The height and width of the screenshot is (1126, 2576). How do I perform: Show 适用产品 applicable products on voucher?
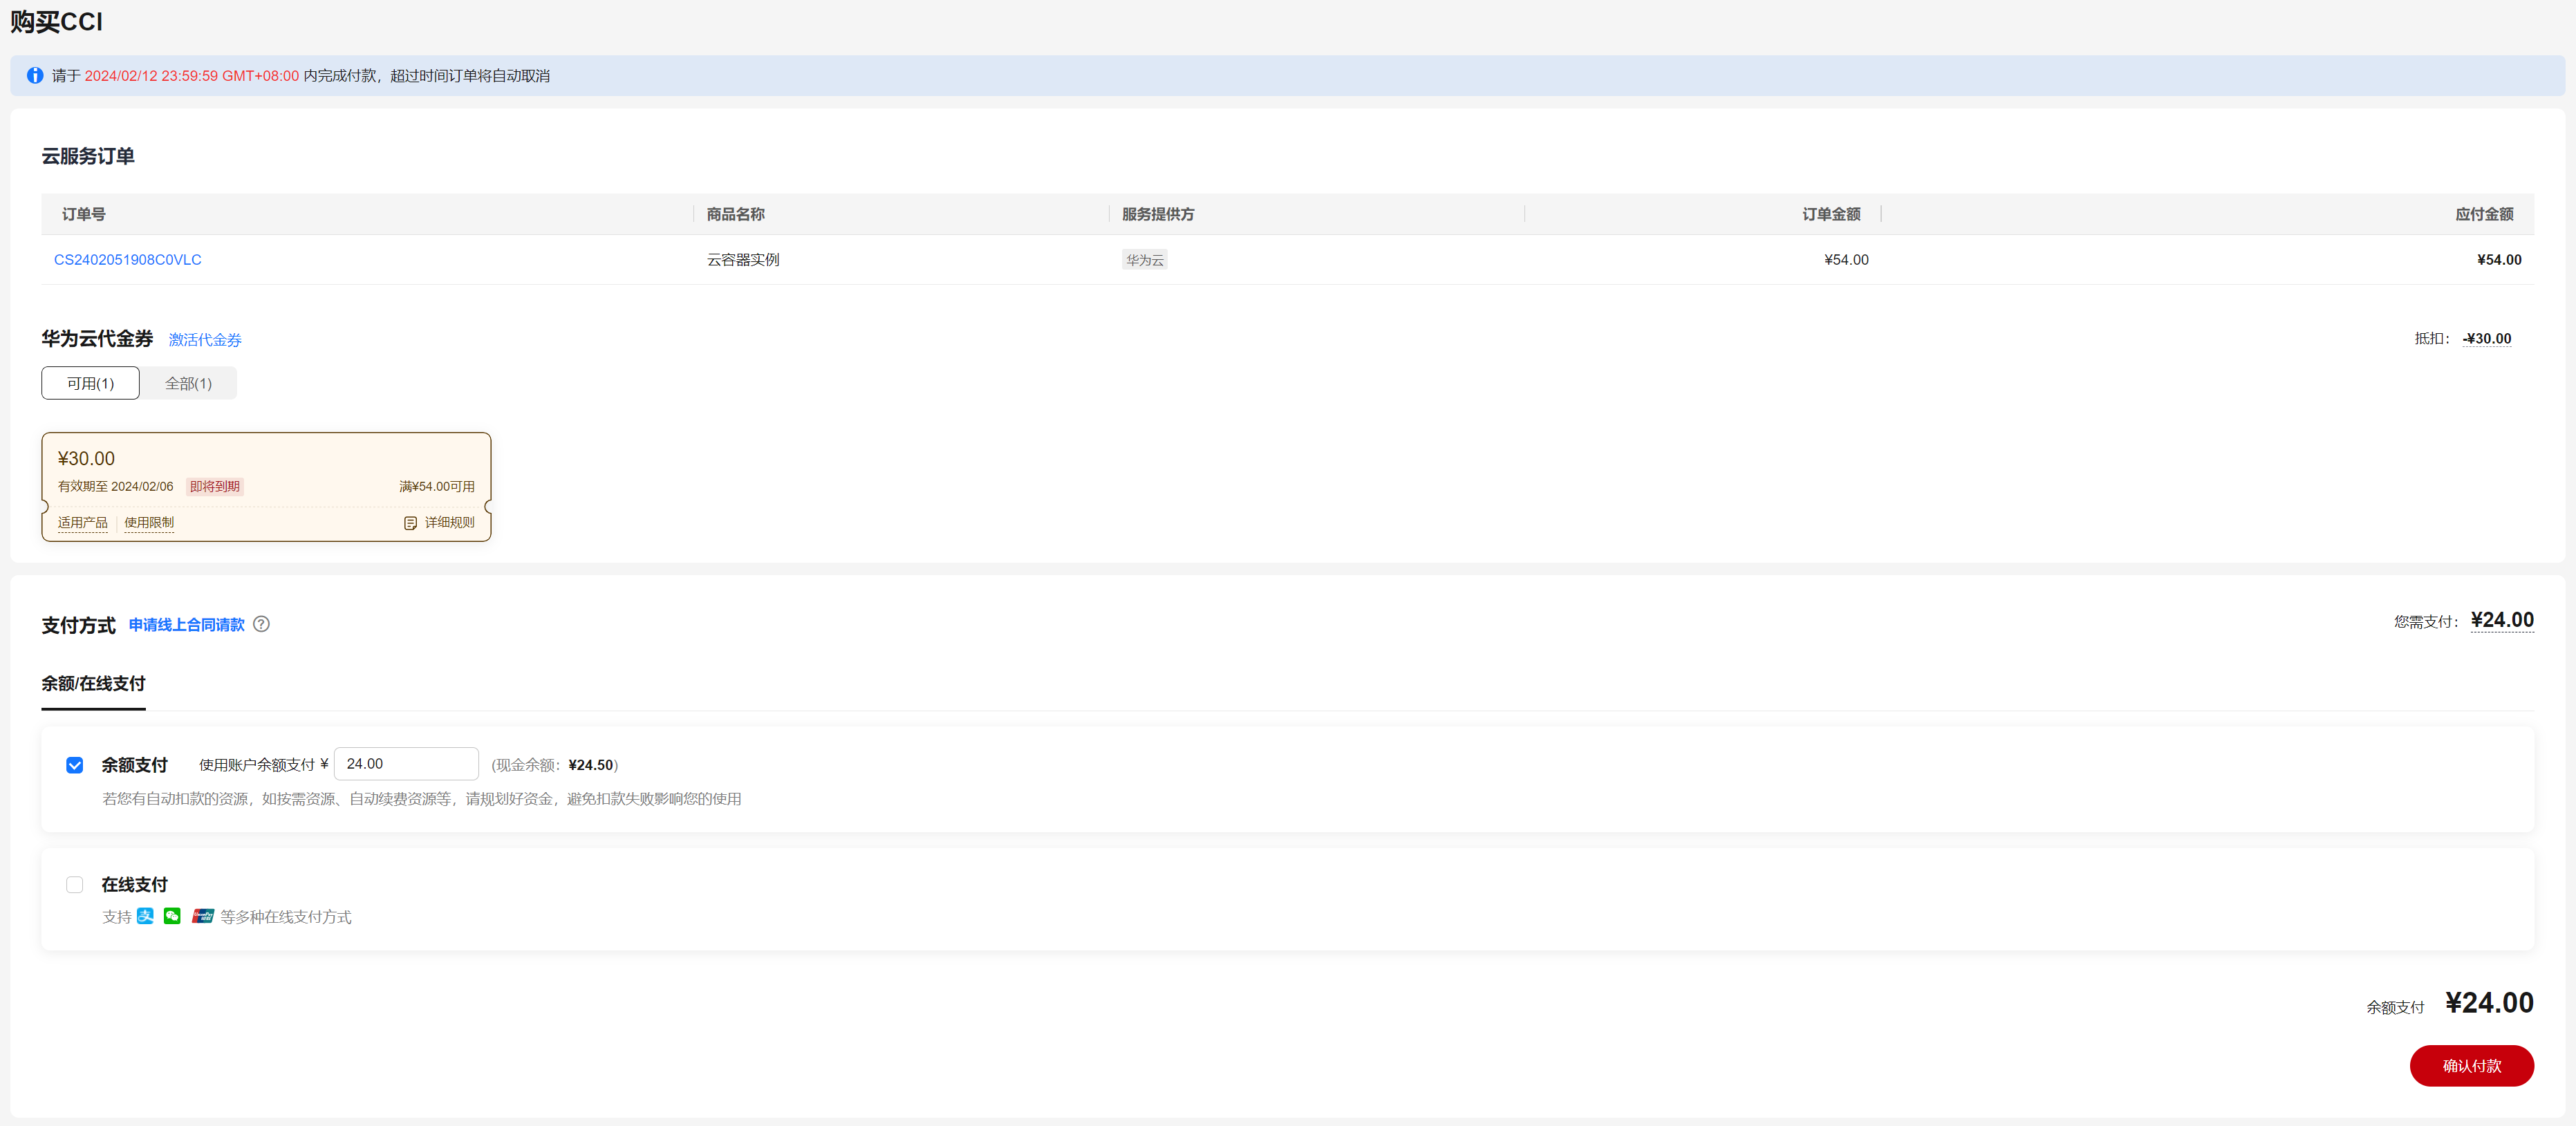coord(83,523)
